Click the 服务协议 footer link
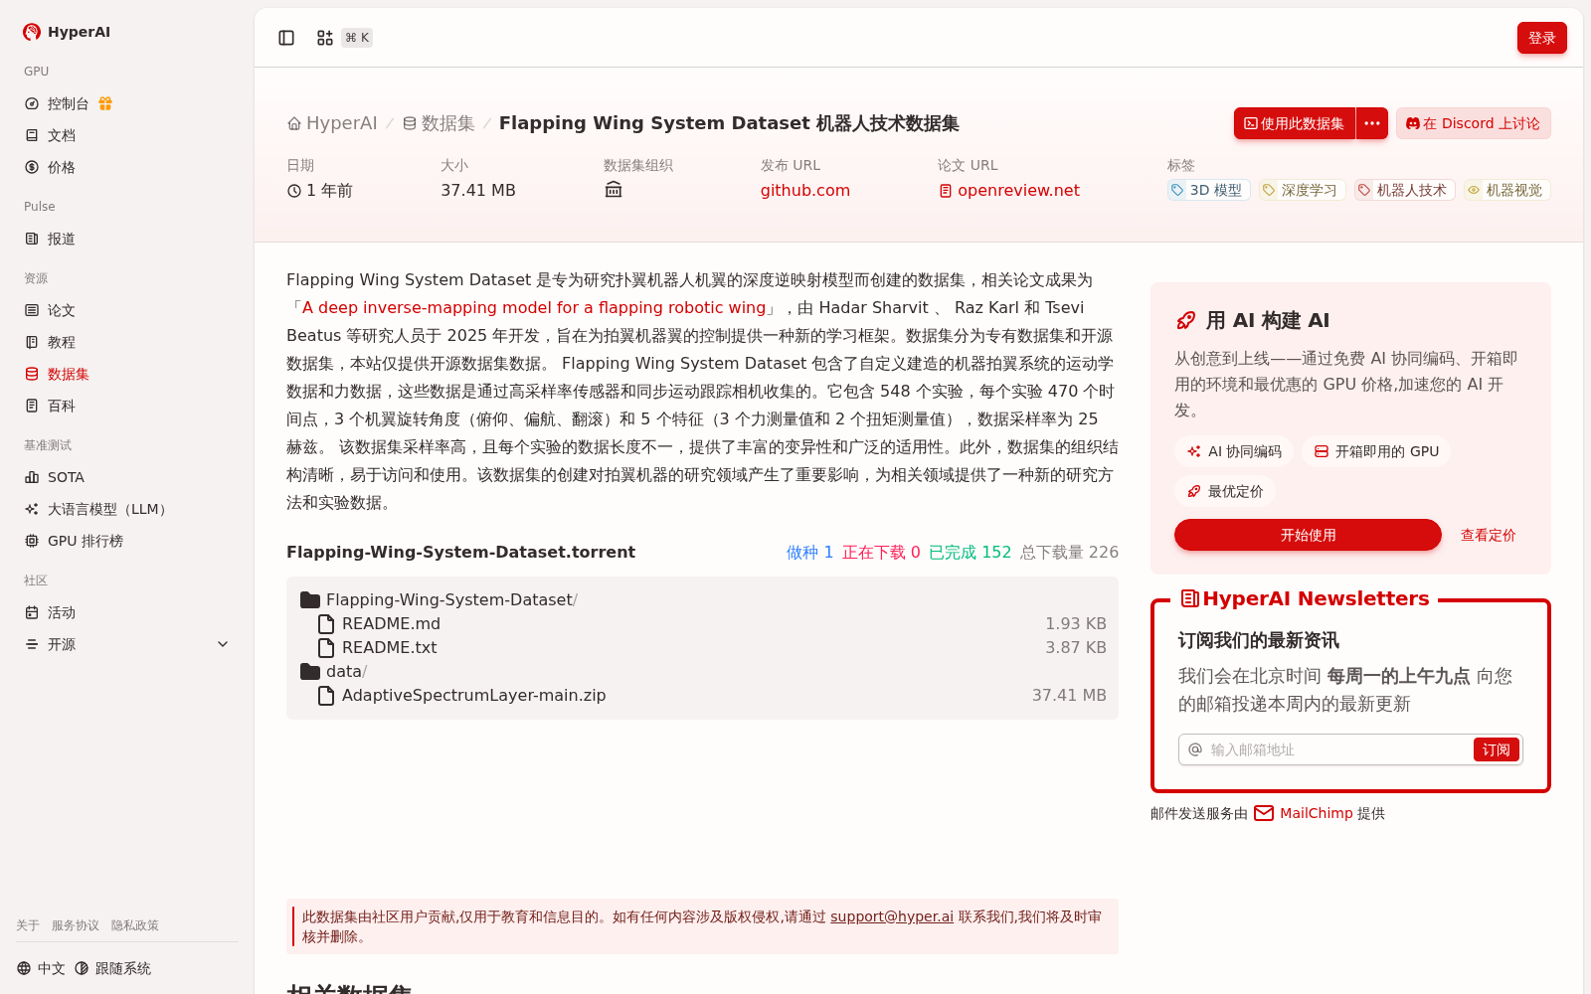This screenshot has height=994, width=1591. pyautogui.click(x=76, y=925)
